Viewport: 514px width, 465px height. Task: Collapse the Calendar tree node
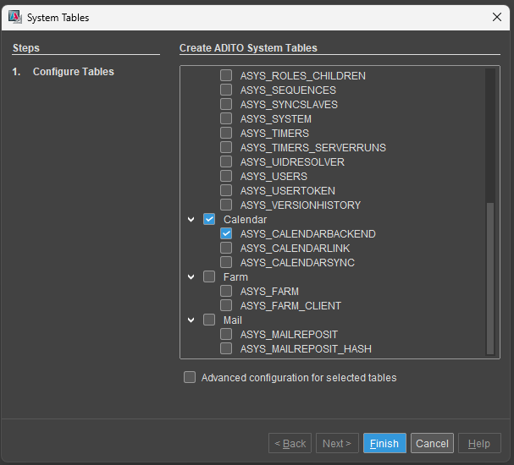[x=191, y=220]
